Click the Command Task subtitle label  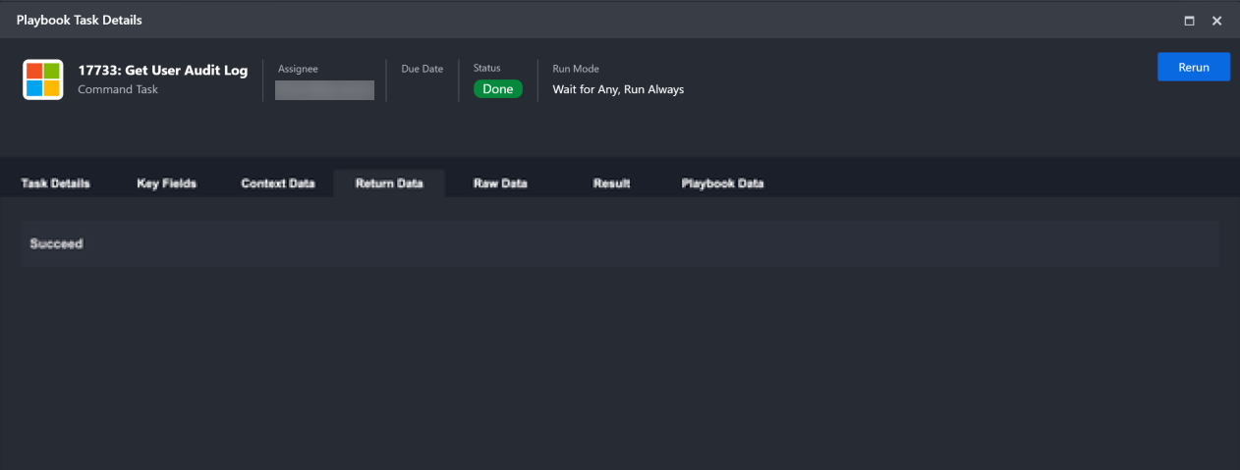click(118, 89)
